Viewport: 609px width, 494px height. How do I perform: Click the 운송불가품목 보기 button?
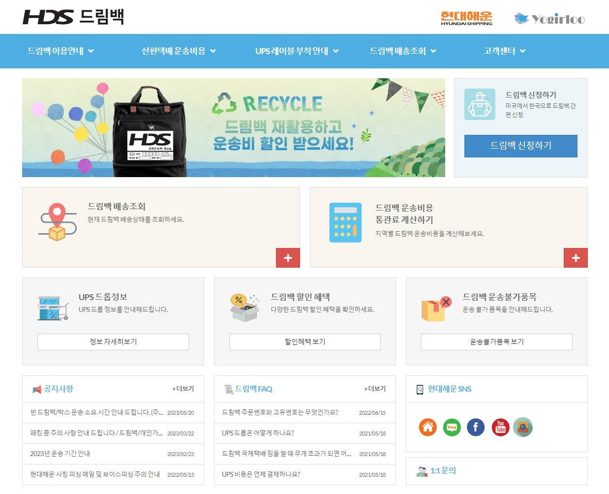click(497, 342)
